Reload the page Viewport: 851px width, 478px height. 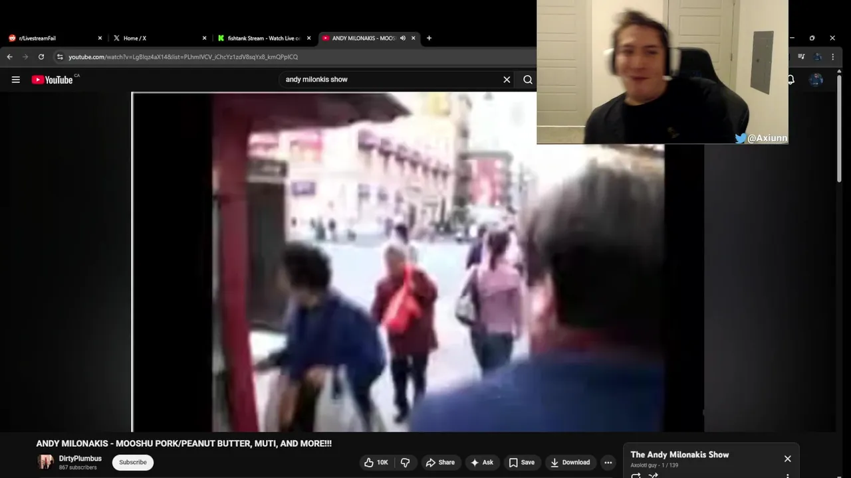pyautogui.click(x=41, y=57)
